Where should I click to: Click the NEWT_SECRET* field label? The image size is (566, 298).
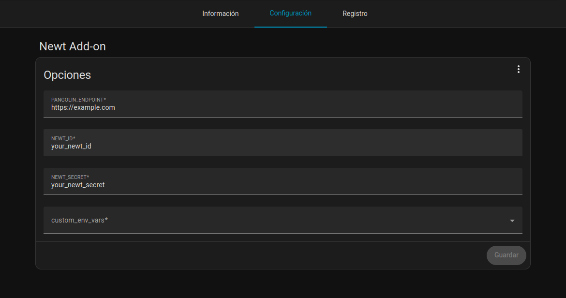coord(70,177)
